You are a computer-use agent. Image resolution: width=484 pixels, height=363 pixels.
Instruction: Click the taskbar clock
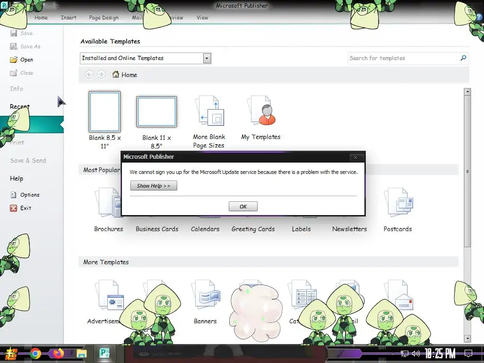pyautogui.click(x=440, y=353)
